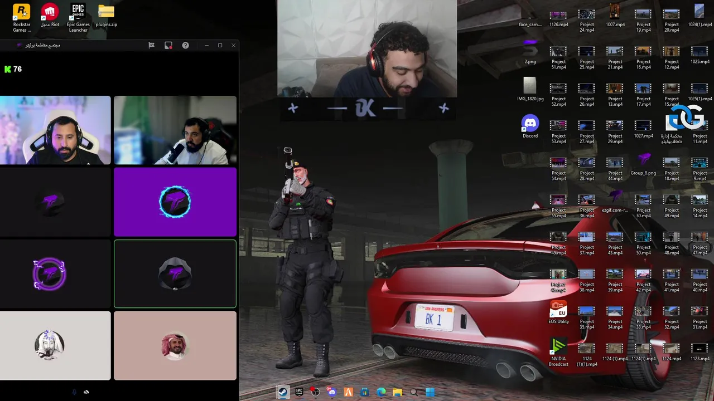Open the NVIDIA Broadcast desktop shortcut
The width and height of the screenshot is (714, 401).
(558, 353)
